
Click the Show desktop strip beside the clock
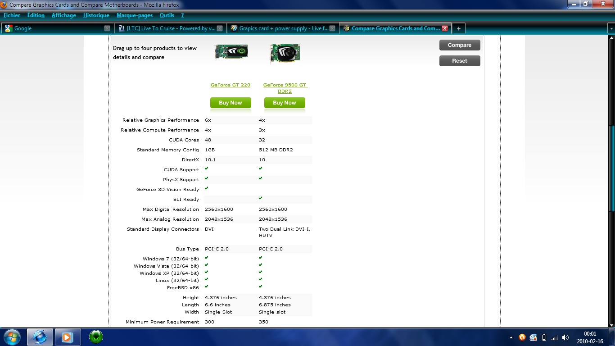click(x=612, y=337)
